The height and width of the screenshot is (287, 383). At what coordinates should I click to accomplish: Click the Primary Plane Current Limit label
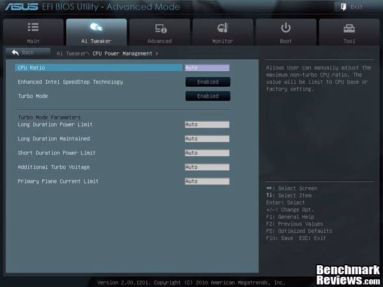tap(58, 181)
